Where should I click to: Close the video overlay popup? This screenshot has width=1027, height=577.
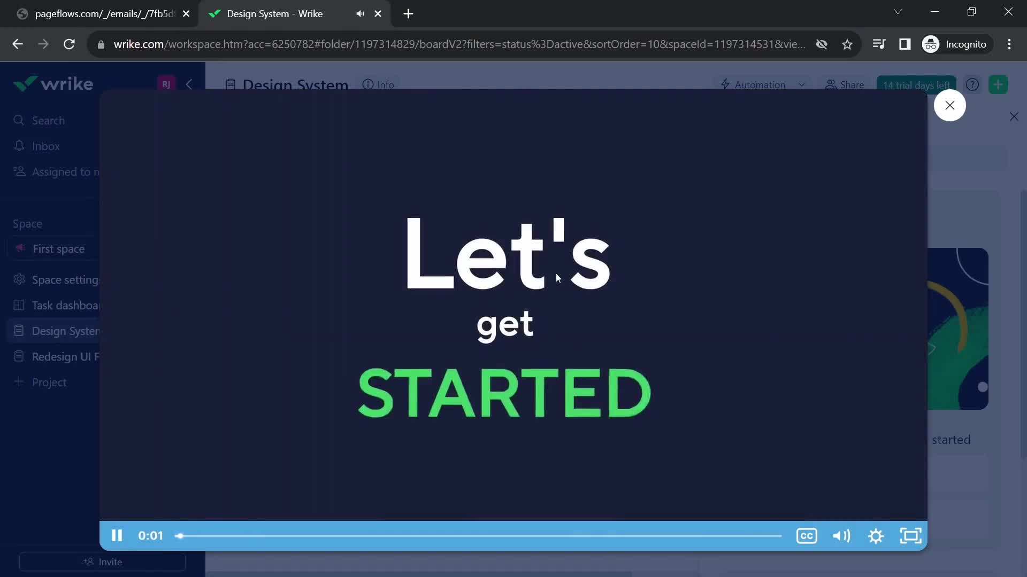point(949,105)
